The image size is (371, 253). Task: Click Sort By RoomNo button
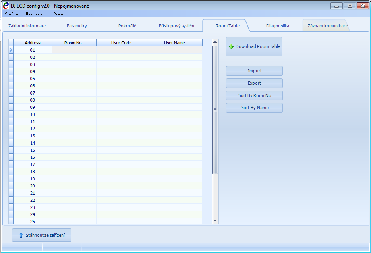pyautogui.click(x=254, y=95)
